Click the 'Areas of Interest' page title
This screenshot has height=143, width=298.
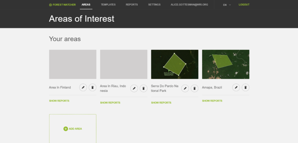(x=81, y=19)
